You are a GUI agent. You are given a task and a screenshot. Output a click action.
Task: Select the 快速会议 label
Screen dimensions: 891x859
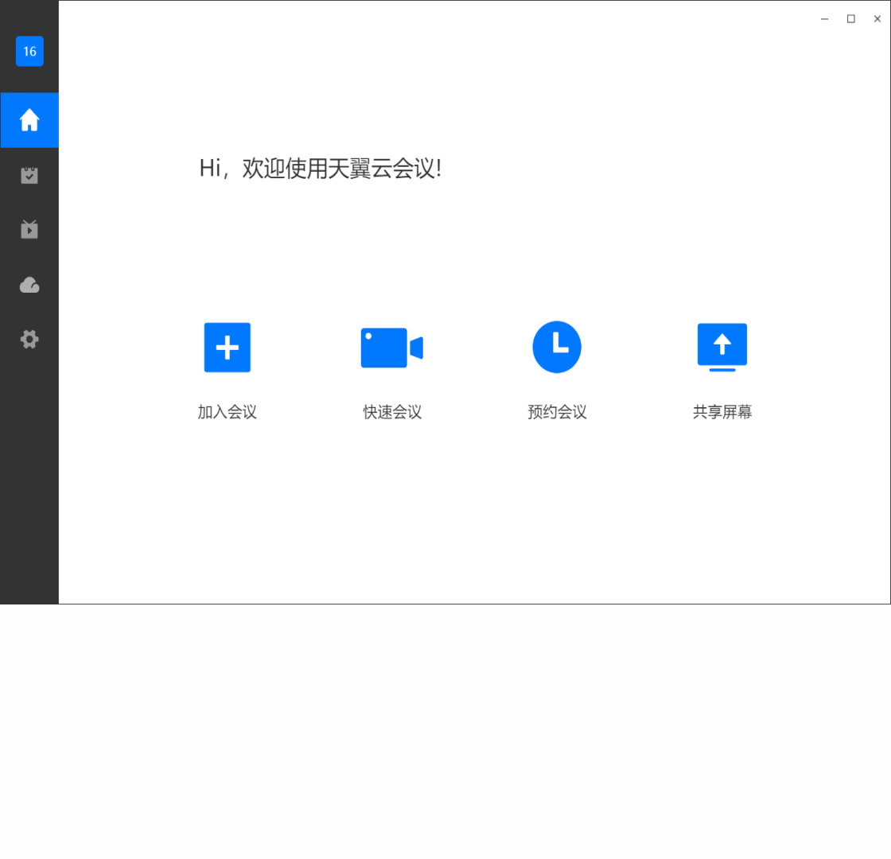(392, 412)
